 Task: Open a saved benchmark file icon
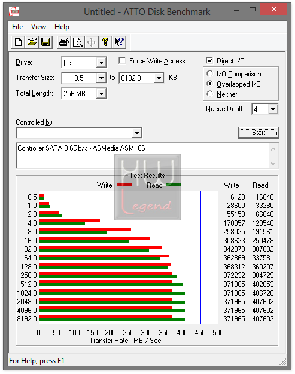click(32, 42)
